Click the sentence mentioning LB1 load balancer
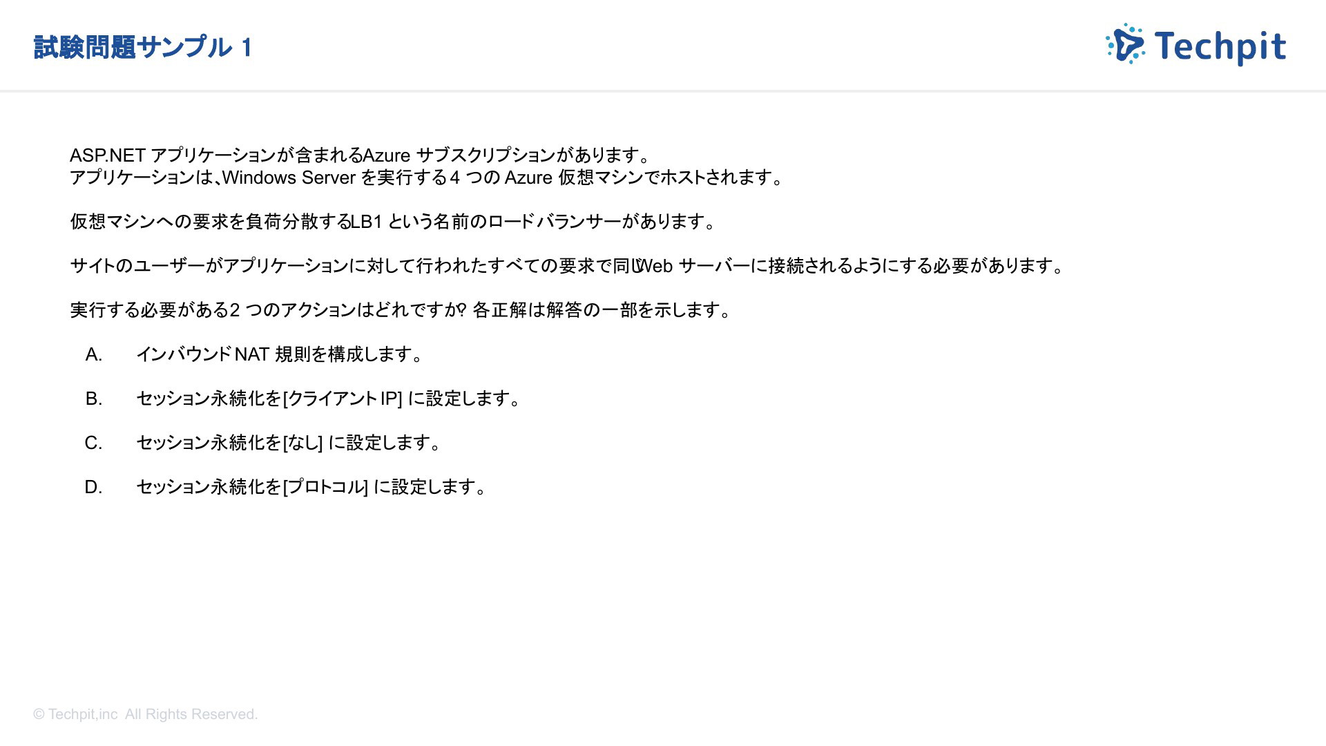Image resolution: width=1326 pixels, height=746 pixels. [394, 222]
